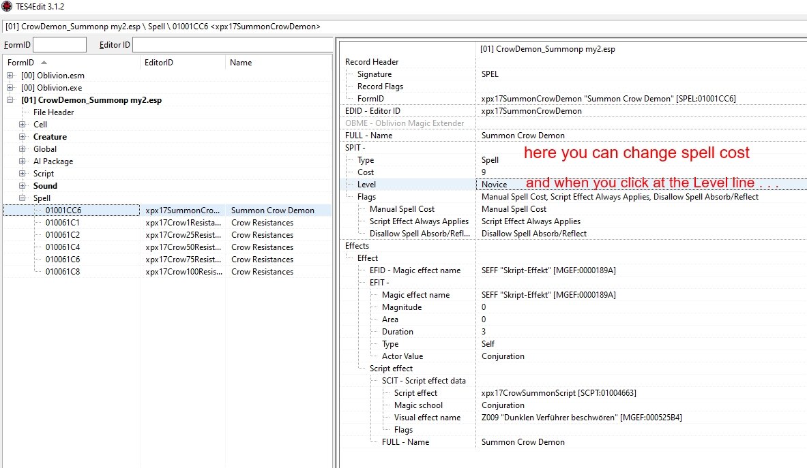The image size is (807, 468).
Task: Select spell record 010061C6
Action: [x=63, y=260]
